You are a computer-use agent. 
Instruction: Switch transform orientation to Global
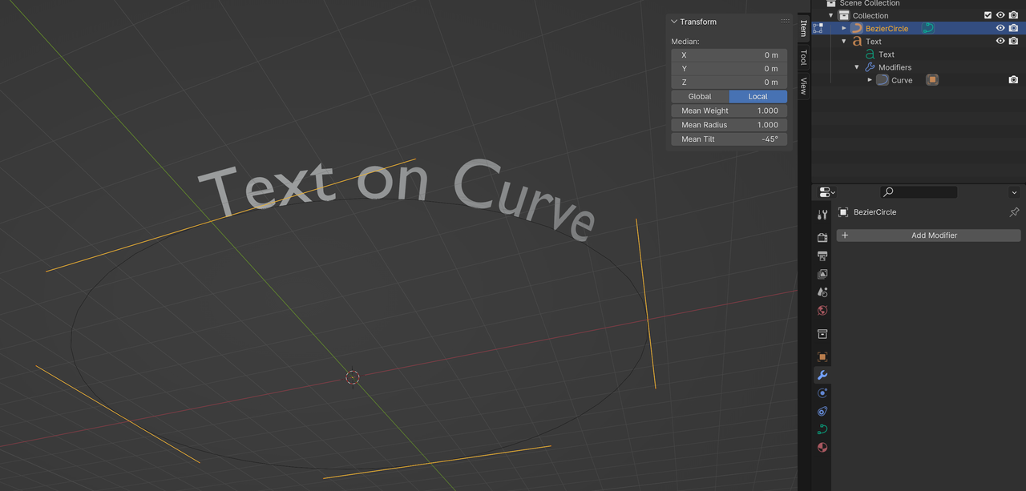tap(699, 96)
